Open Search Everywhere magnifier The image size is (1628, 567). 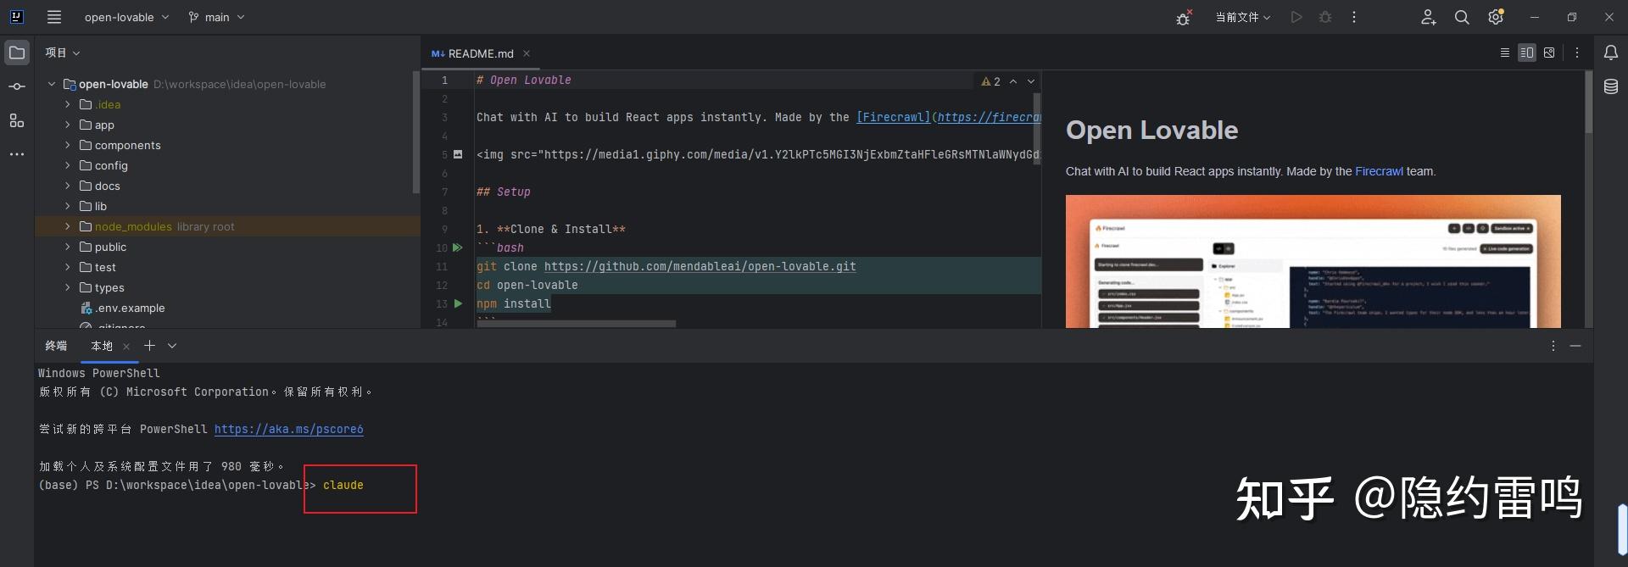click(x=1462, y=17)
